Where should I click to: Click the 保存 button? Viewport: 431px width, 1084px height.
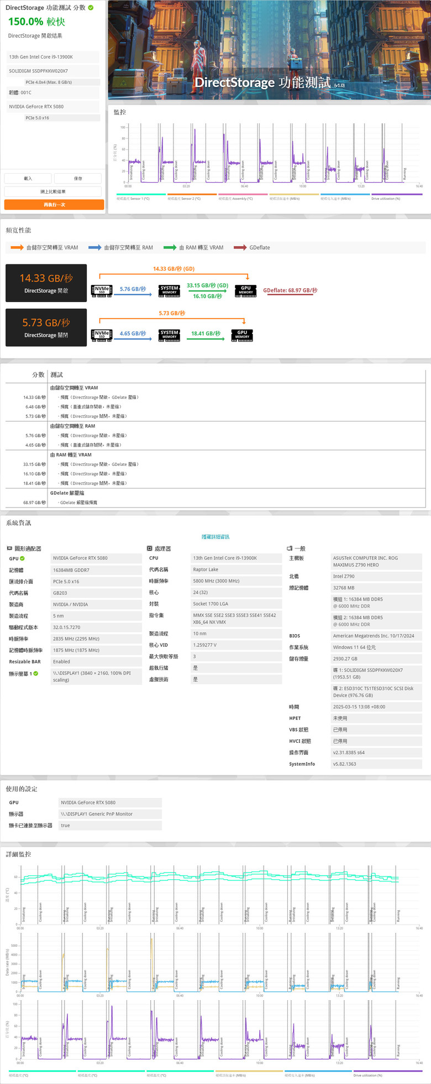(x=78, y=178)
